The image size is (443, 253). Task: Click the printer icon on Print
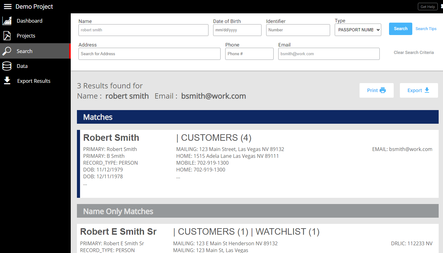[383, 91]
